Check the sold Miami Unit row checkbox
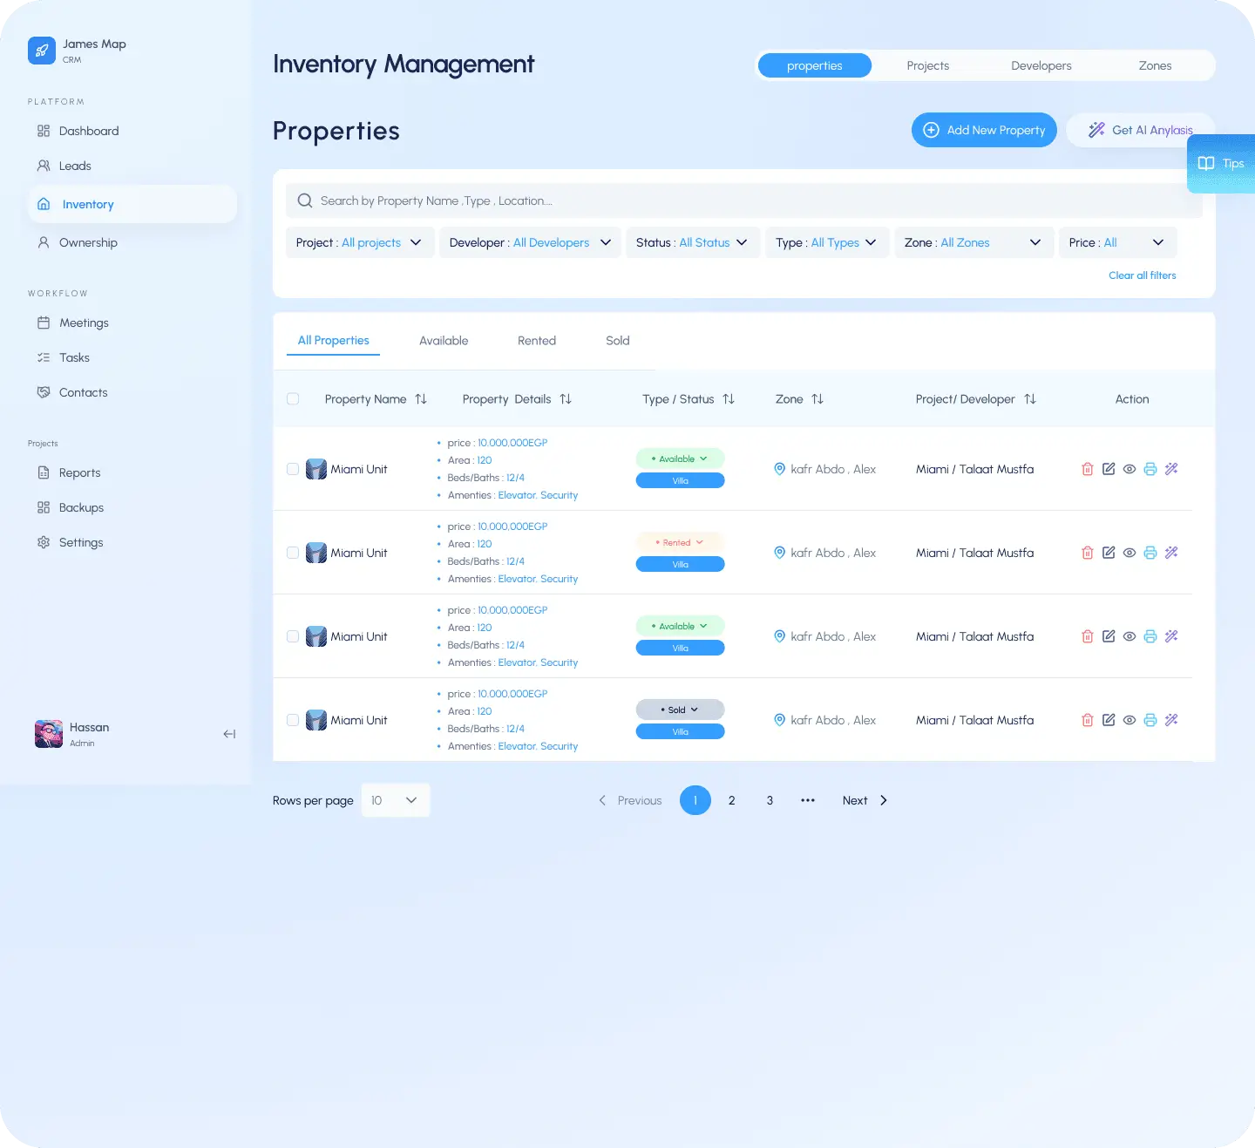 click(x=293, y=720)
